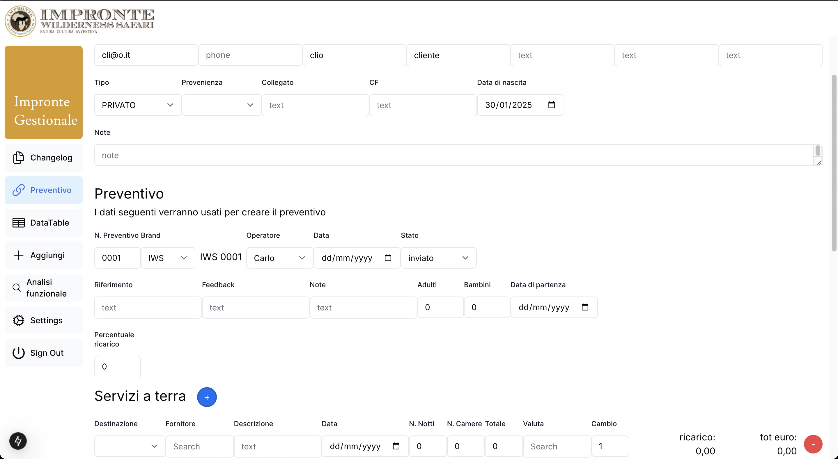Open calendar picker for Data di nascita

(x=551, y=105)
